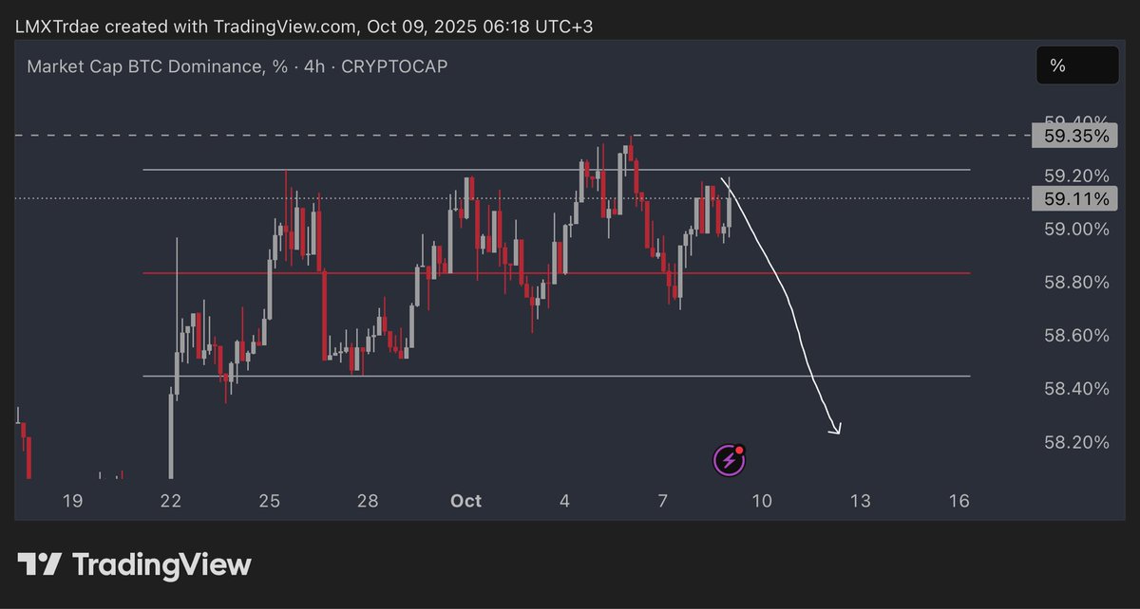1140x609 pixels.
Task: Click the 59.11% current value label
Action: pyautogui.click(x=1076, y=198)
